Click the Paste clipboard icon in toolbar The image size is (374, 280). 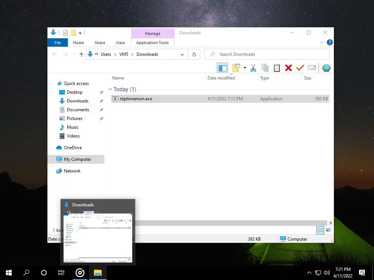277,68
